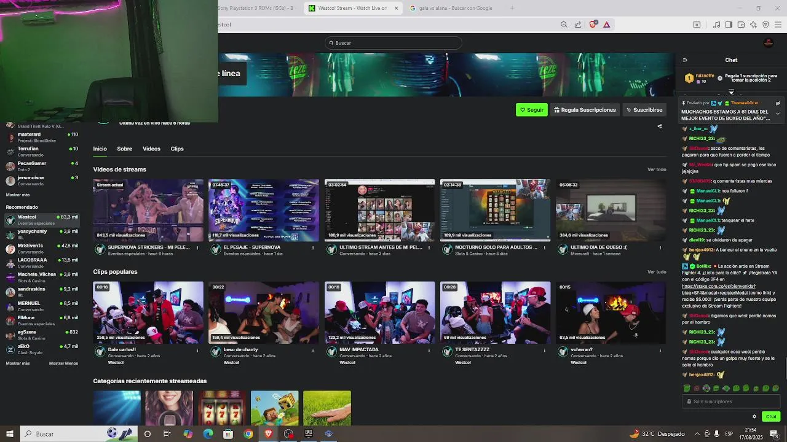Screen dimensions: 787x442
Task: Collapse the chat panel icon
Action: pyautogui.click(x=685, y=60)
